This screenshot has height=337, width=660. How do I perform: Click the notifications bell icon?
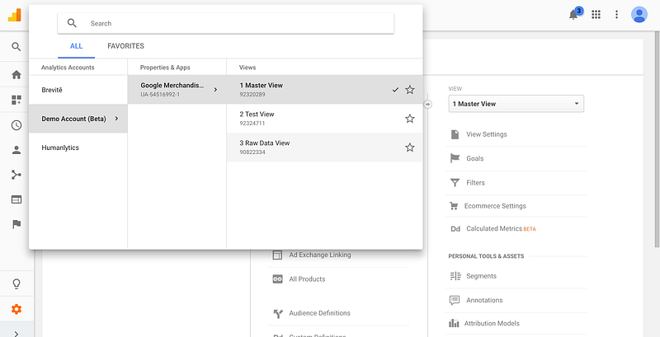click(x=573, y=15)
